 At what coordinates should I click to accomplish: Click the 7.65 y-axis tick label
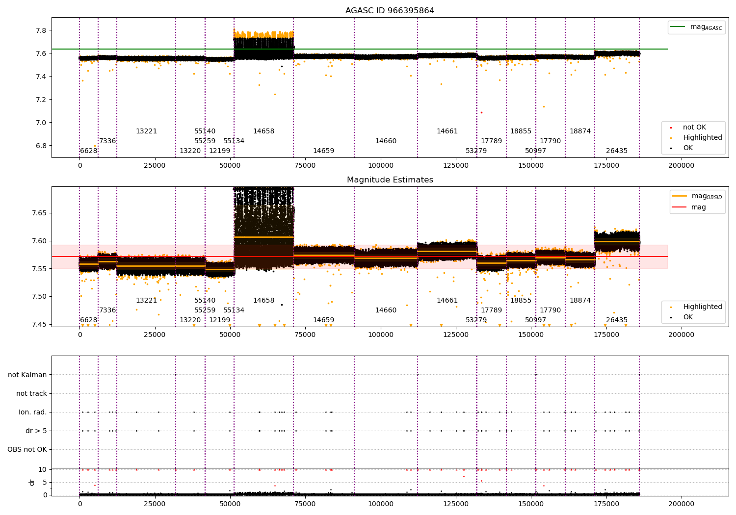[x=39, y=213]
